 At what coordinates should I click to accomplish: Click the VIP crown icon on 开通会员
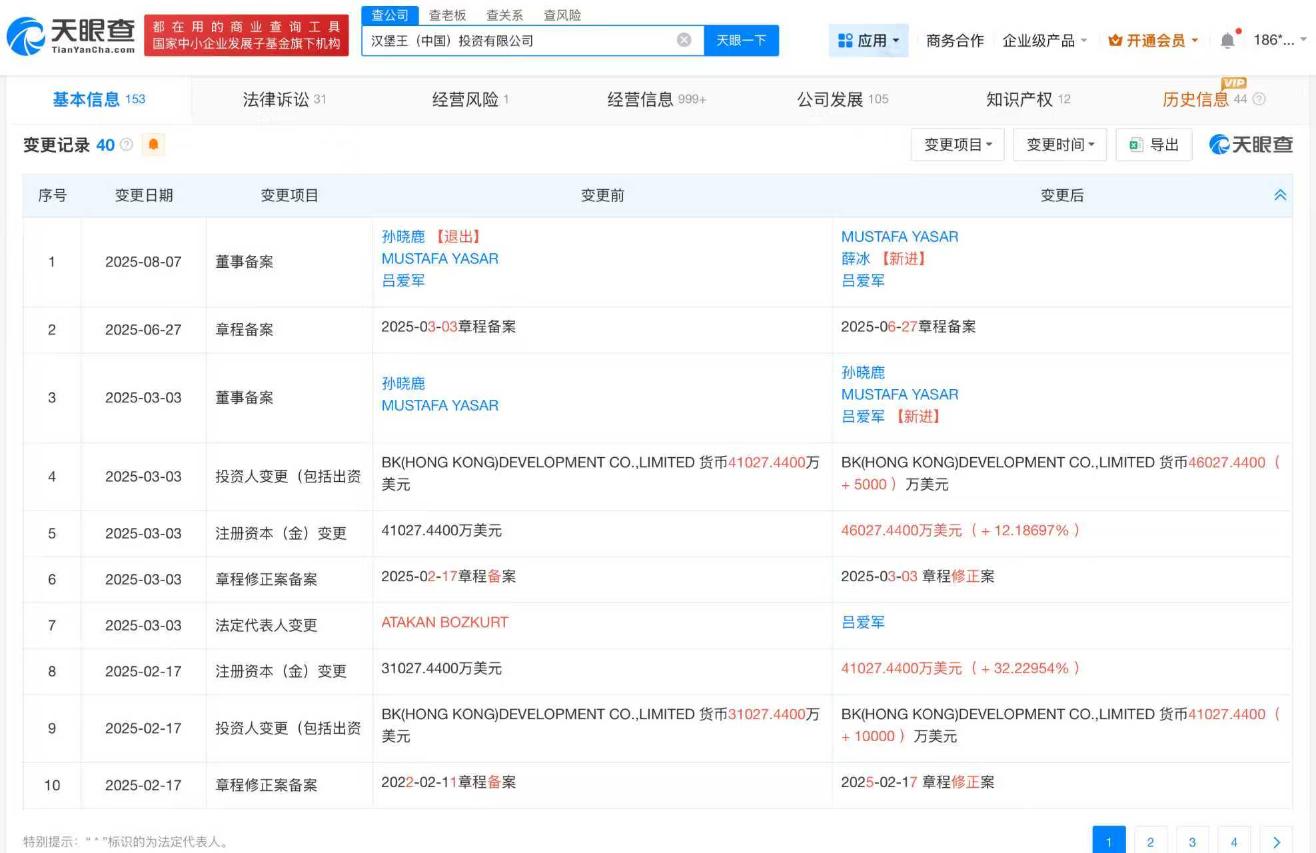click(1115, 40)
